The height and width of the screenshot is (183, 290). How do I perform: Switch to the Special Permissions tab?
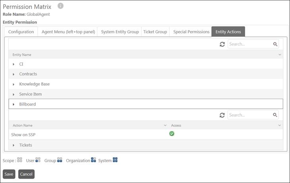click(191, 32)
